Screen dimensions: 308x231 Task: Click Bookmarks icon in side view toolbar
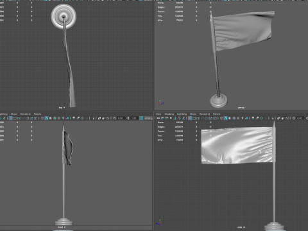(x=171, y=118)
